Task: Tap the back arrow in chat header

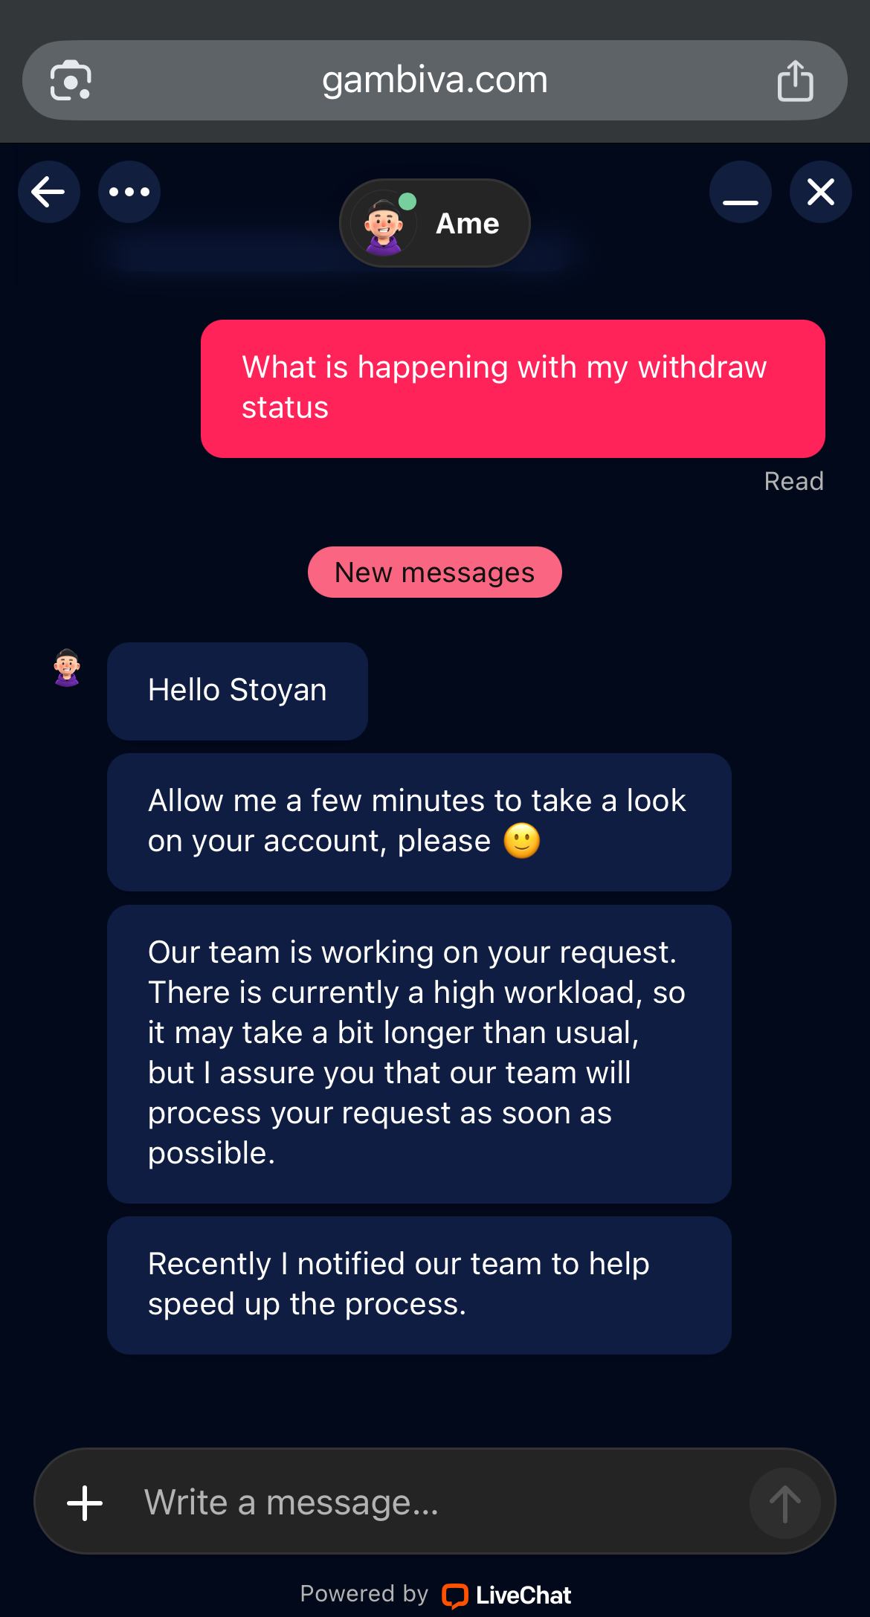Action: [49, 192]
